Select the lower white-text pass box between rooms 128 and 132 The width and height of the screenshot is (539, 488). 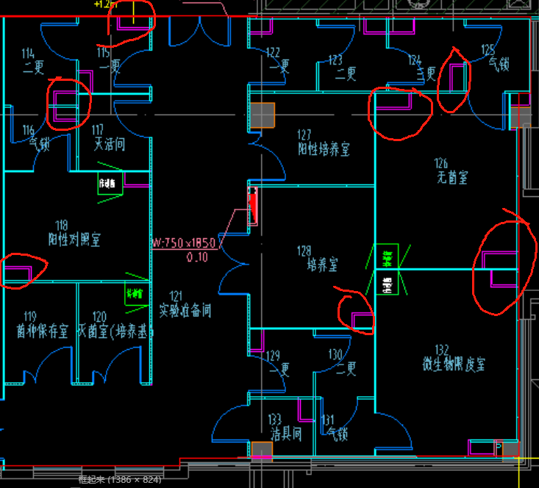(x=386, y=282)
